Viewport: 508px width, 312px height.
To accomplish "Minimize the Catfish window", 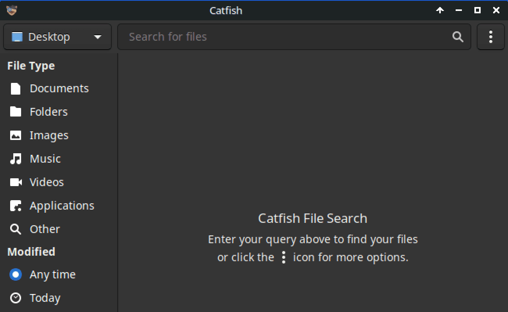I will coord(459,11).
